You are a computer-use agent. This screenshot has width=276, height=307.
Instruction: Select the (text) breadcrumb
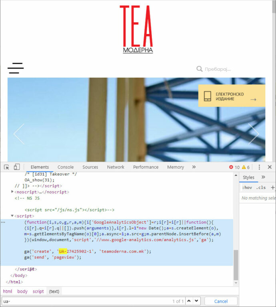[54, 291]
